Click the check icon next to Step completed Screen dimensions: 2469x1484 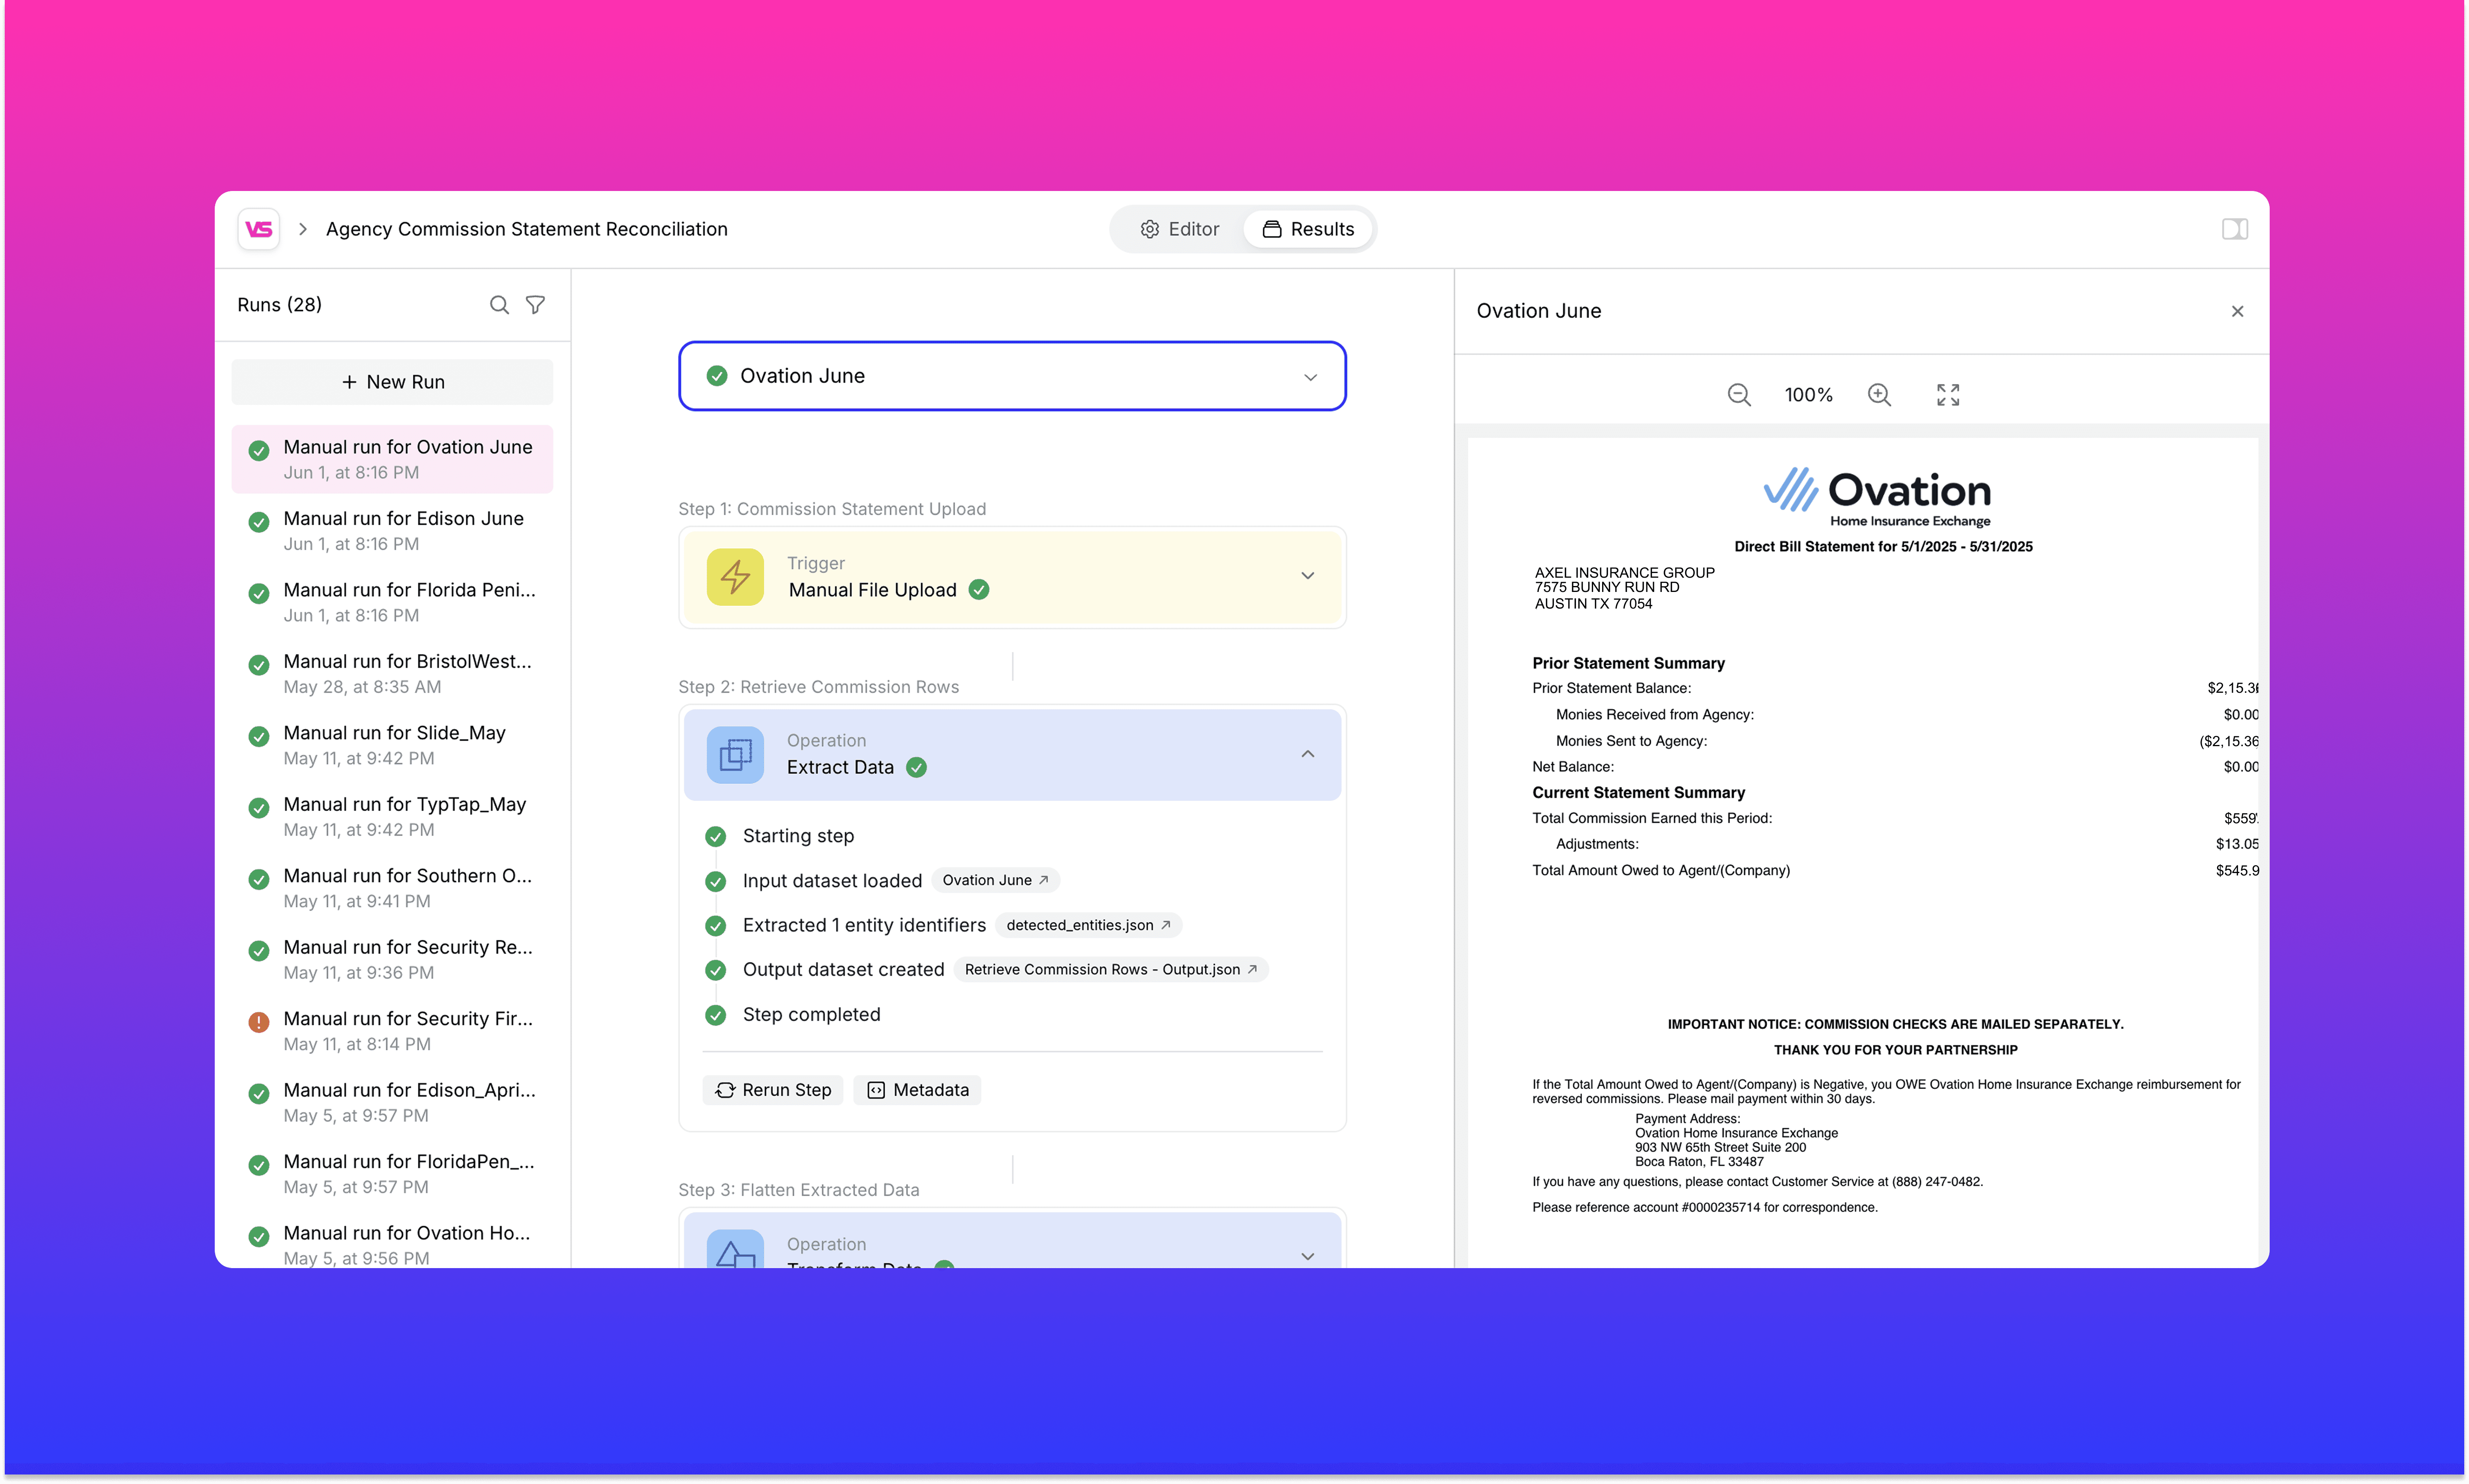(716, 1015)
